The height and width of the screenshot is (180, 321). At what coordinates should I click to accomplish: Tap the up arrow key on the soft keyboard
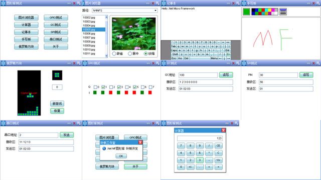(224, 54)
